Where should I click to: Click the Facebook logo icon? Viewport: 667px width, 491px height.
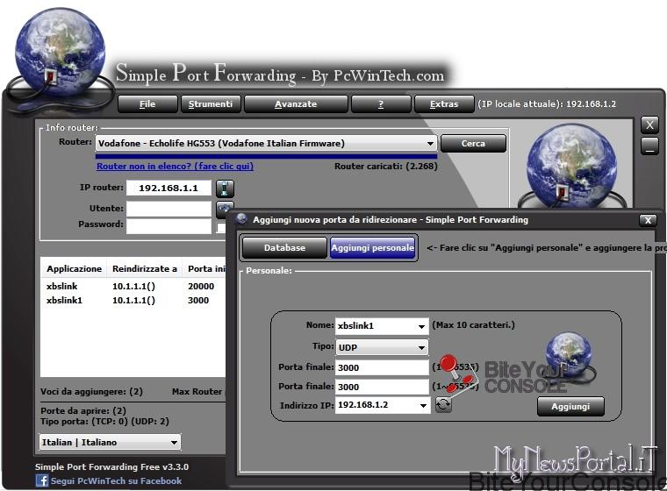point(42,480)
